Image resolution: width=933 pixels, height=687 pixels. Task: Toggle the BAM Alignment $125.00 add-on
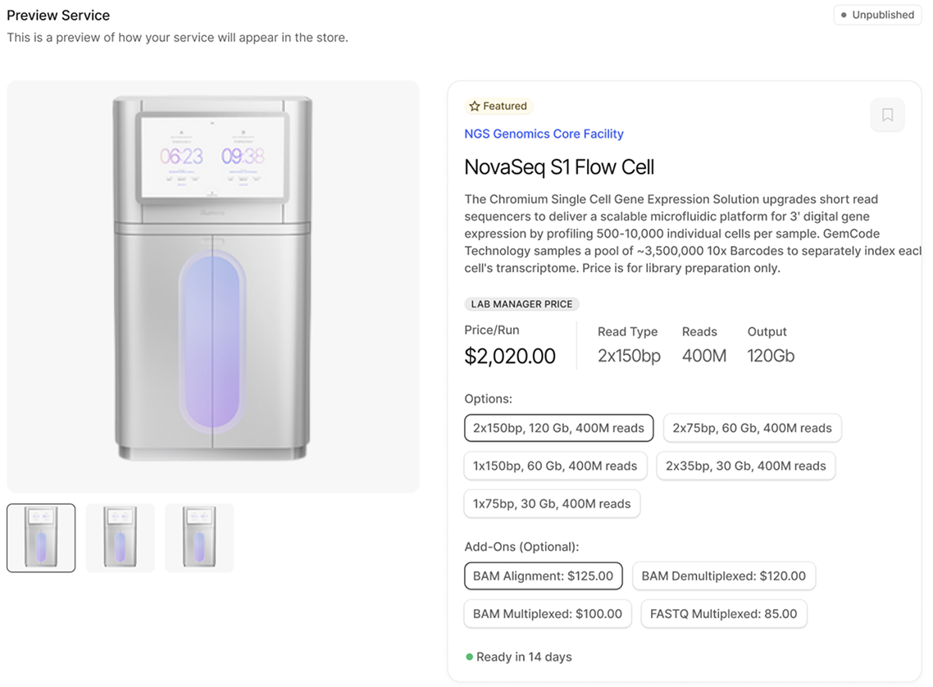544,576
